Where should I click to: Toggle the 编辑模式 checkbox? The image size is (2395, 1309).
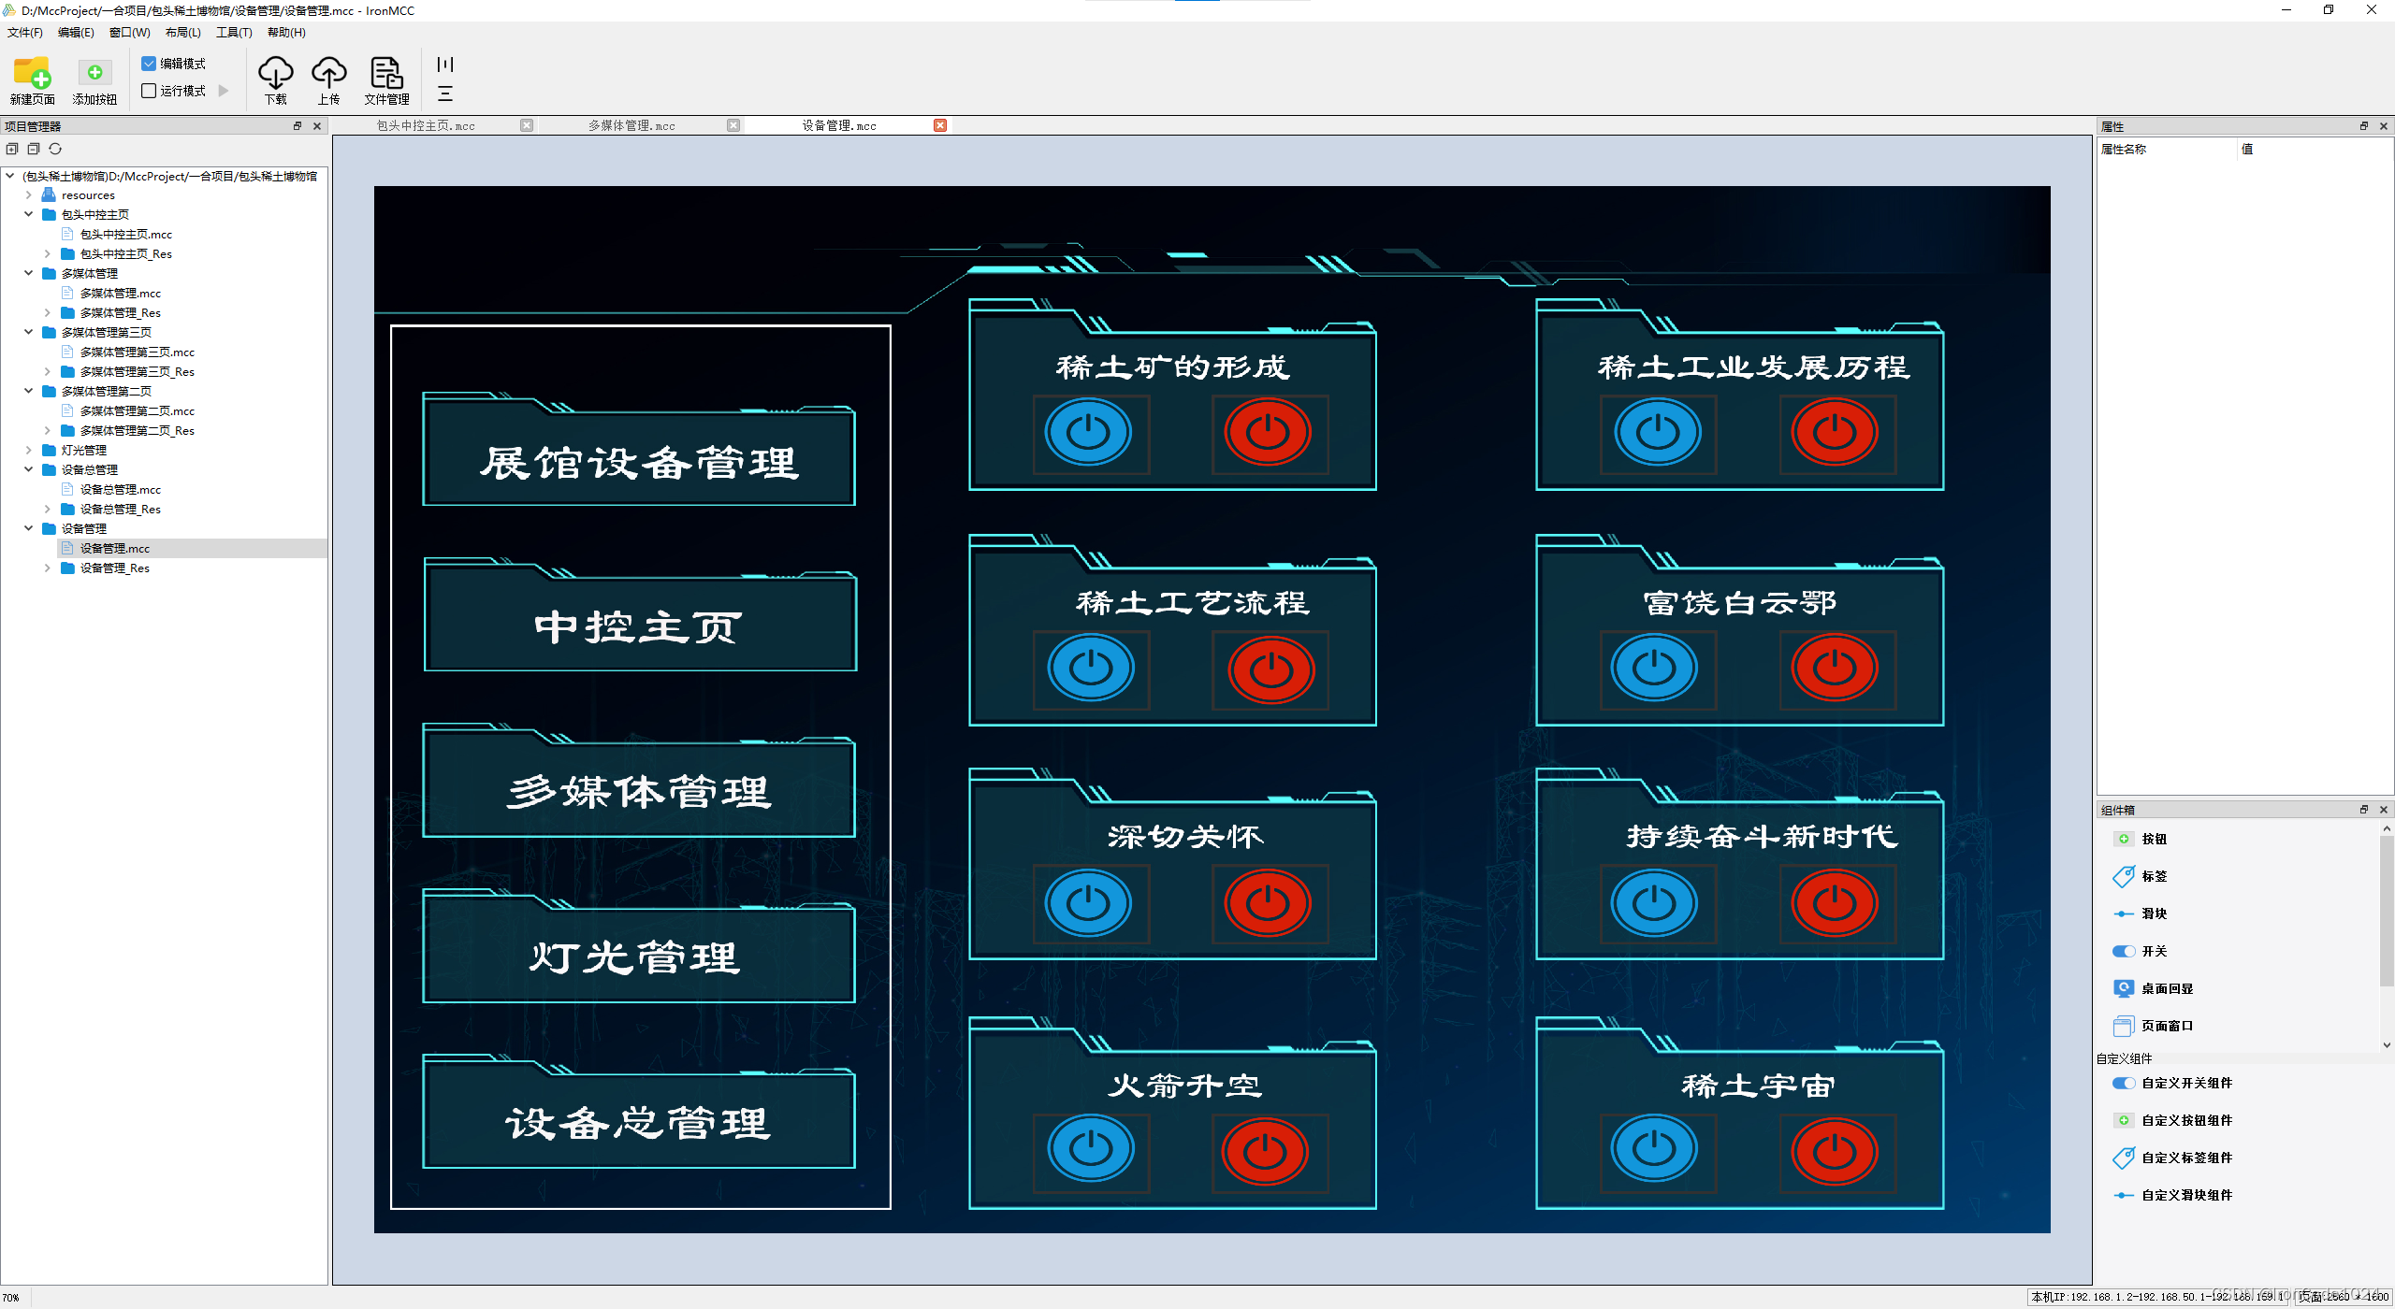tap(149, 64)
